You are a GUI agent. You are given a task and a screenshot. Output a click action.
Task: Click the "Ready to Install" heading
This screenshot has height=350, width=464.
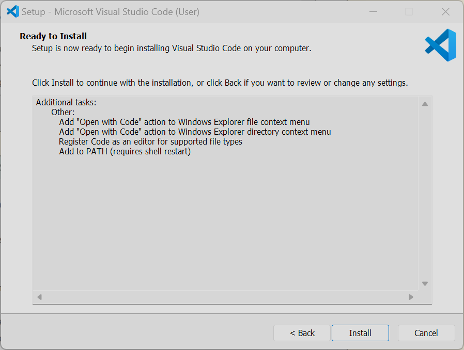[x=53, y=36]
